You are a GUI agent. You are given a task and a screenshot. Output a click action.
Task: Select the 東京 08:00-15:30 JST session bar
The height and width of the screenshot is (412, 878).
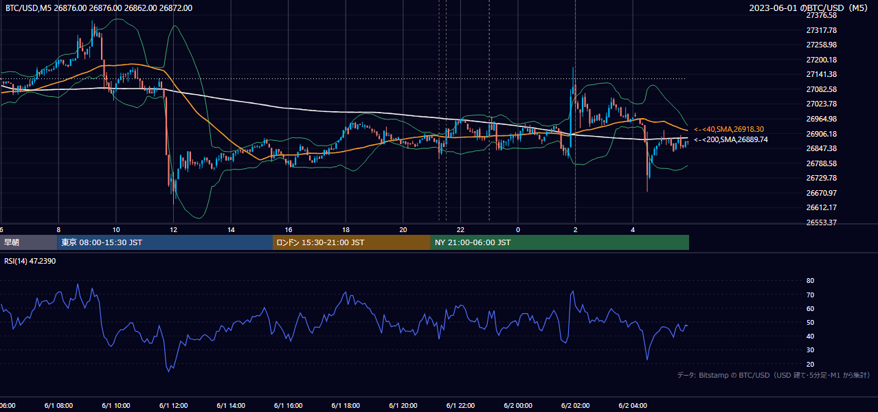click(x=166, y=242)
